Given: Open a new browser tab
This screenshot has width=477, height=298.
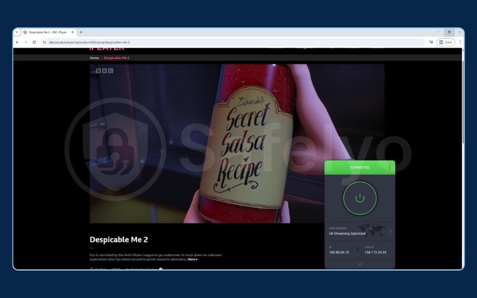Looking at the screenshot, I should pos(81,32).
